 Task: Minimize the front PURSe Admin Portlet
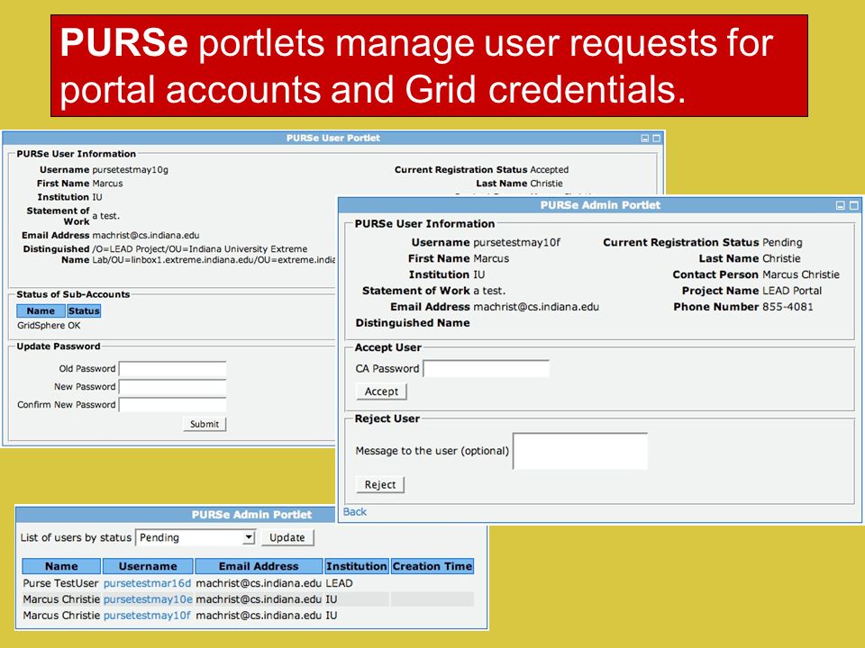coord(840,205)
